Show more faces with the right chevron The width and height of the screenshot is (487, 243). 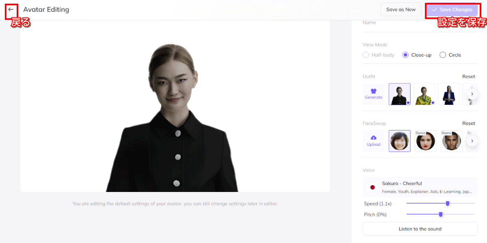[472, 141]
